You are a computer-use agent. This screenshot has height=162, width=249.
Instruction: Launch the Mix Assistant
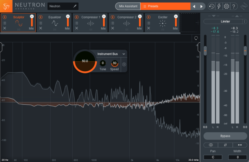tap(128, 6)
